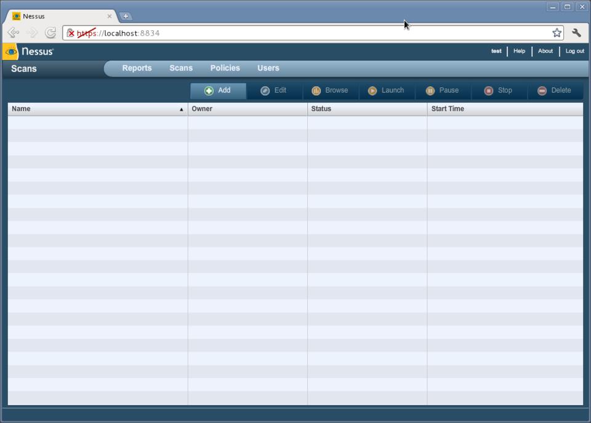
Task: Delete the selected scan
Action: click(554, 90)
